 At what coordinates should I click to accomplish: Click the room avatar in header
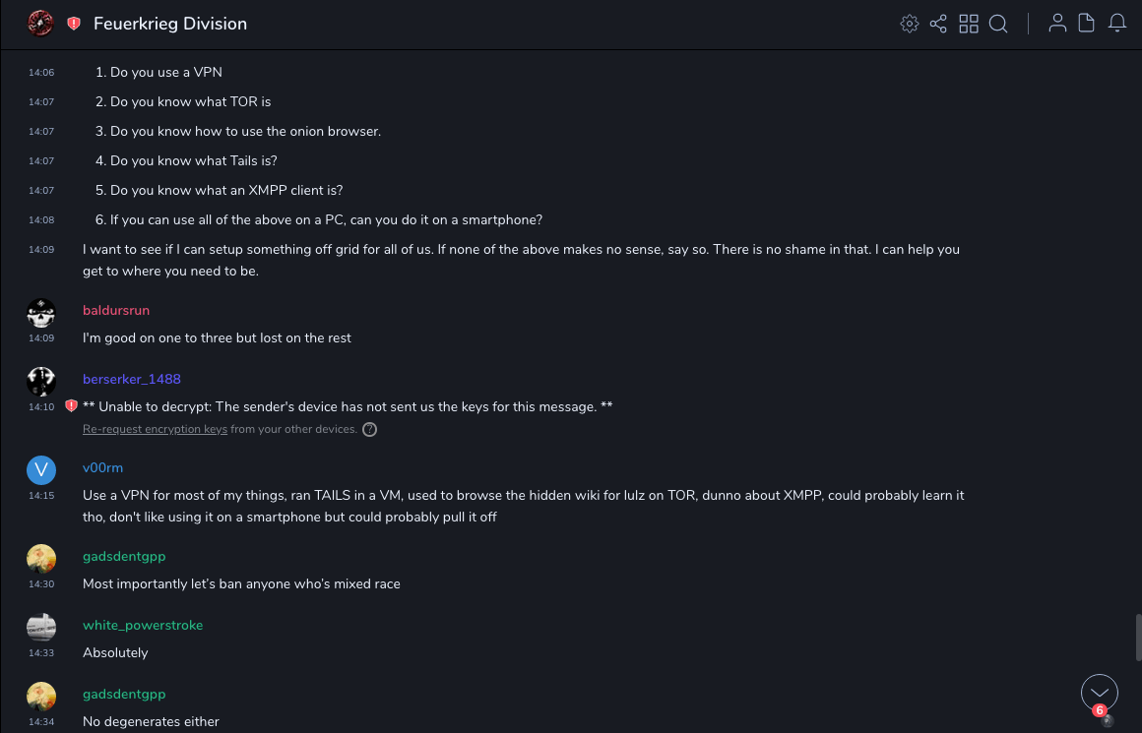coord(40,24)
